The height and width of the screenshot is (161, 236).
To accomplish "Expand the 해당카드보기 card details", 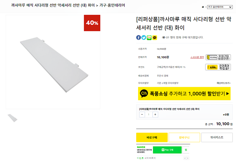I will tap(223, 83).
